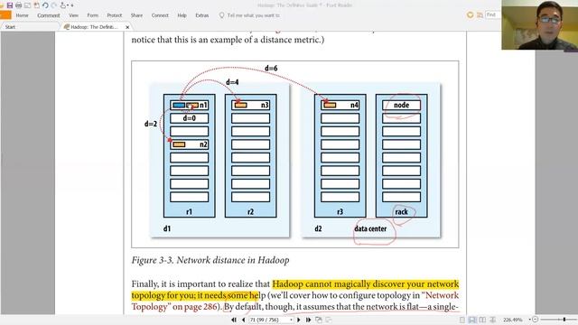The image size is (578, 325).
Task: Open the View ribbon tab
Action: tap(74, 15)
